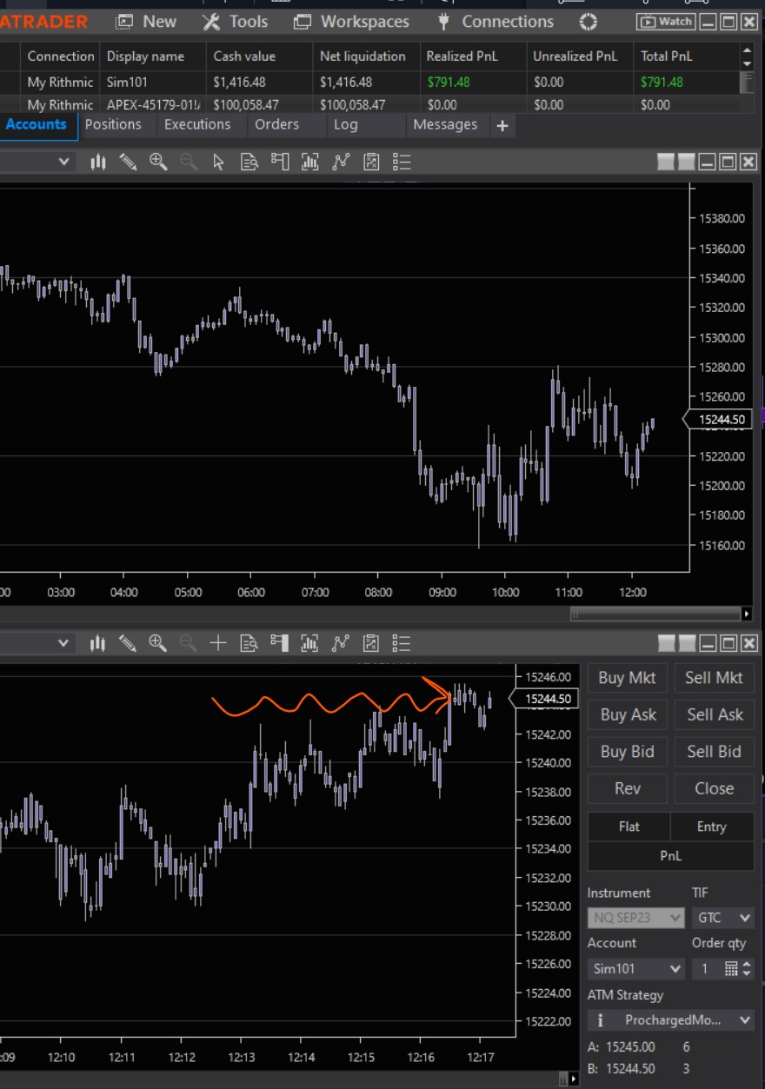765x1089 pixels.
Task: Open order quantity calculator keypad icon
Action: (x=730, y=968)
